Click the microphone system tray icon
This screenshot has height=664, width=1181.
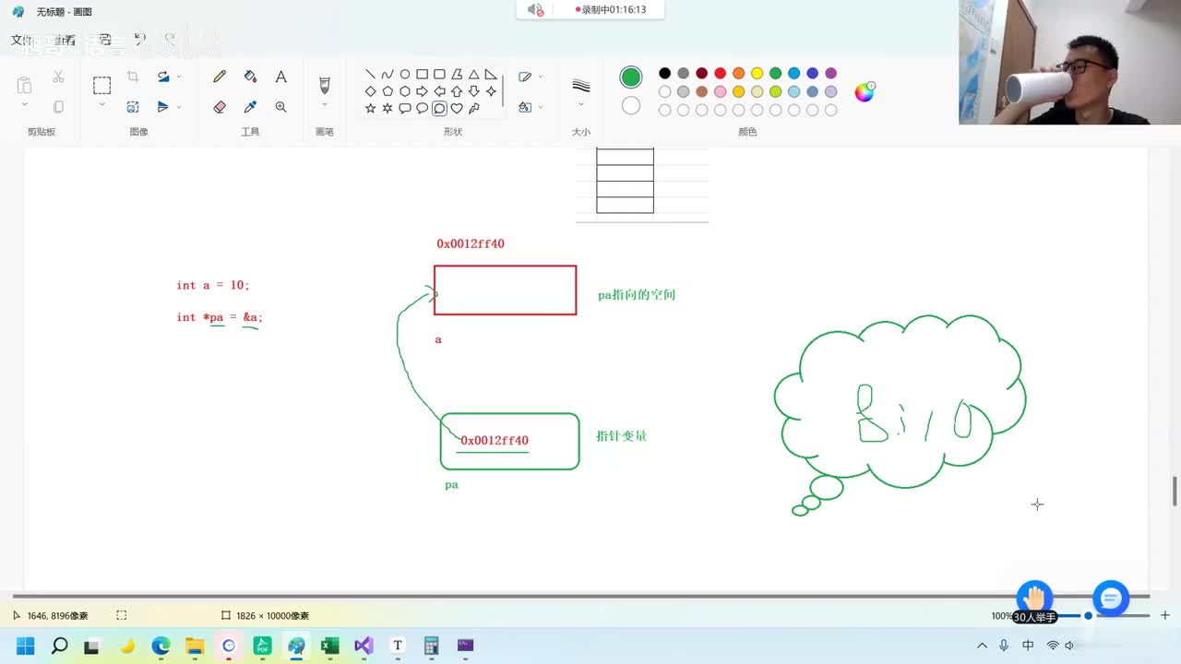(x=1004, y=646)
